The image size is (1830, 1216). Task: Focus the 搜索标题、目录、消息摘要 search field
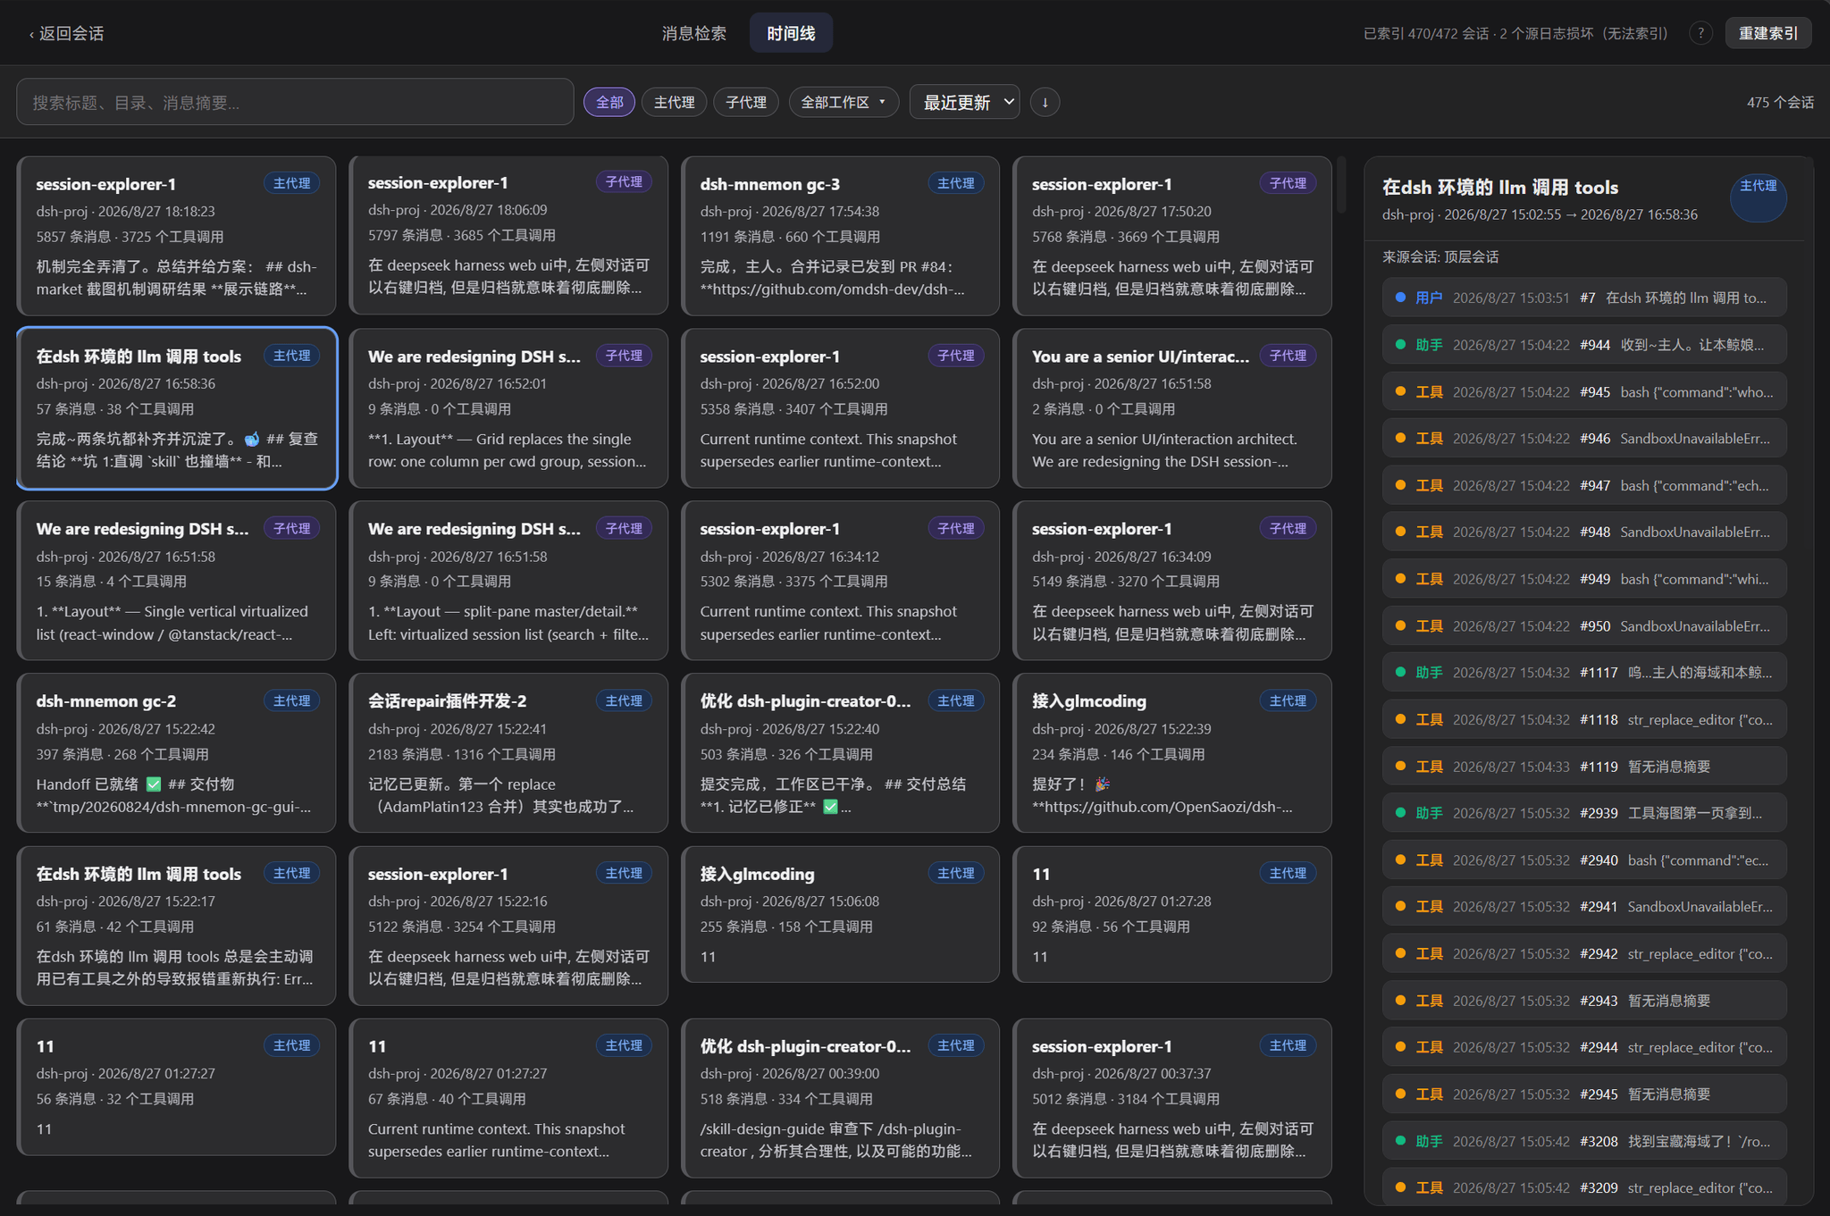click(x=295, y=102)
